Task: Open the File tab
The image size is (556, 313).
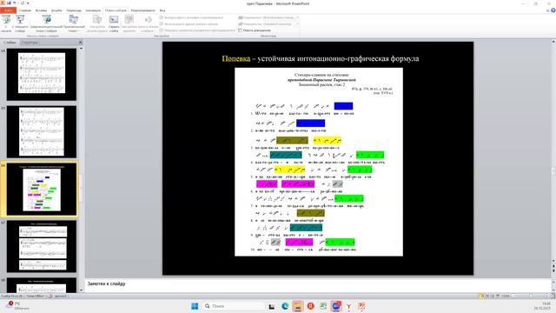Action: 8,10
